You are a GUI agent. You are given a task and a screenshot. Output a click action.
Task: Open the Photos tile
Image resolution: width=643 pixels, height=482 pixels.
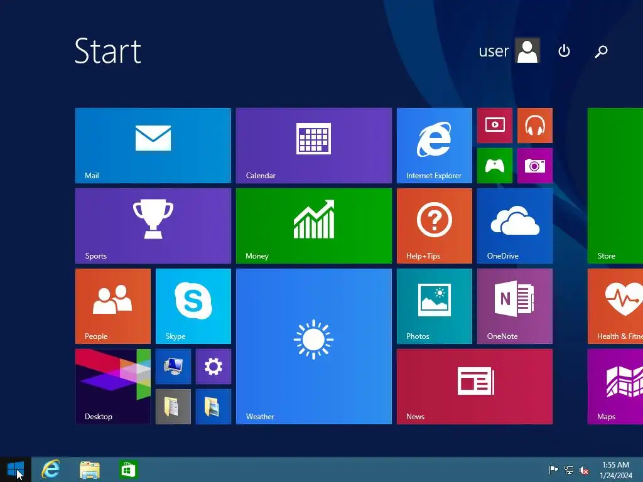435,306
